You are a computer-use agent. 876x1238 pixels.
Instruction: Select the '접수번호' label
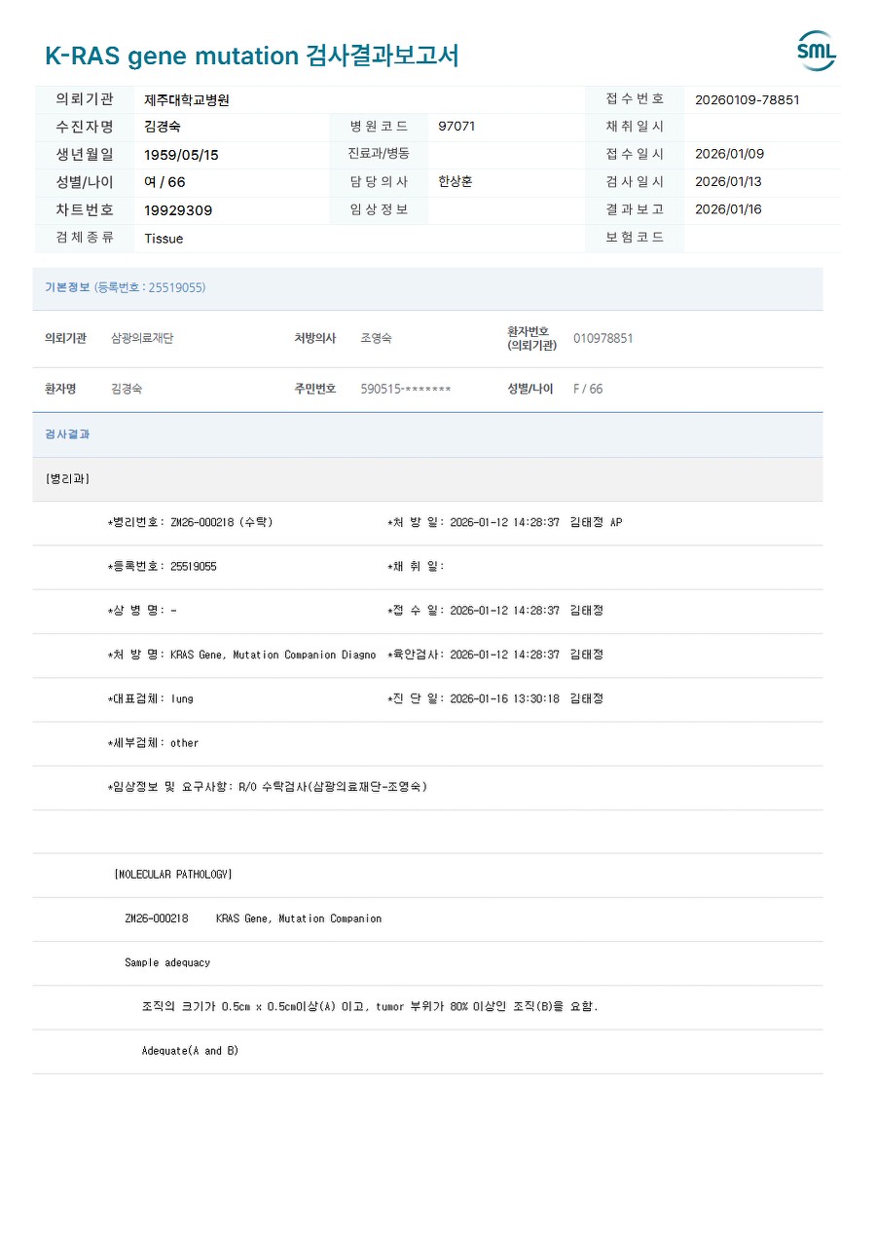635,99
